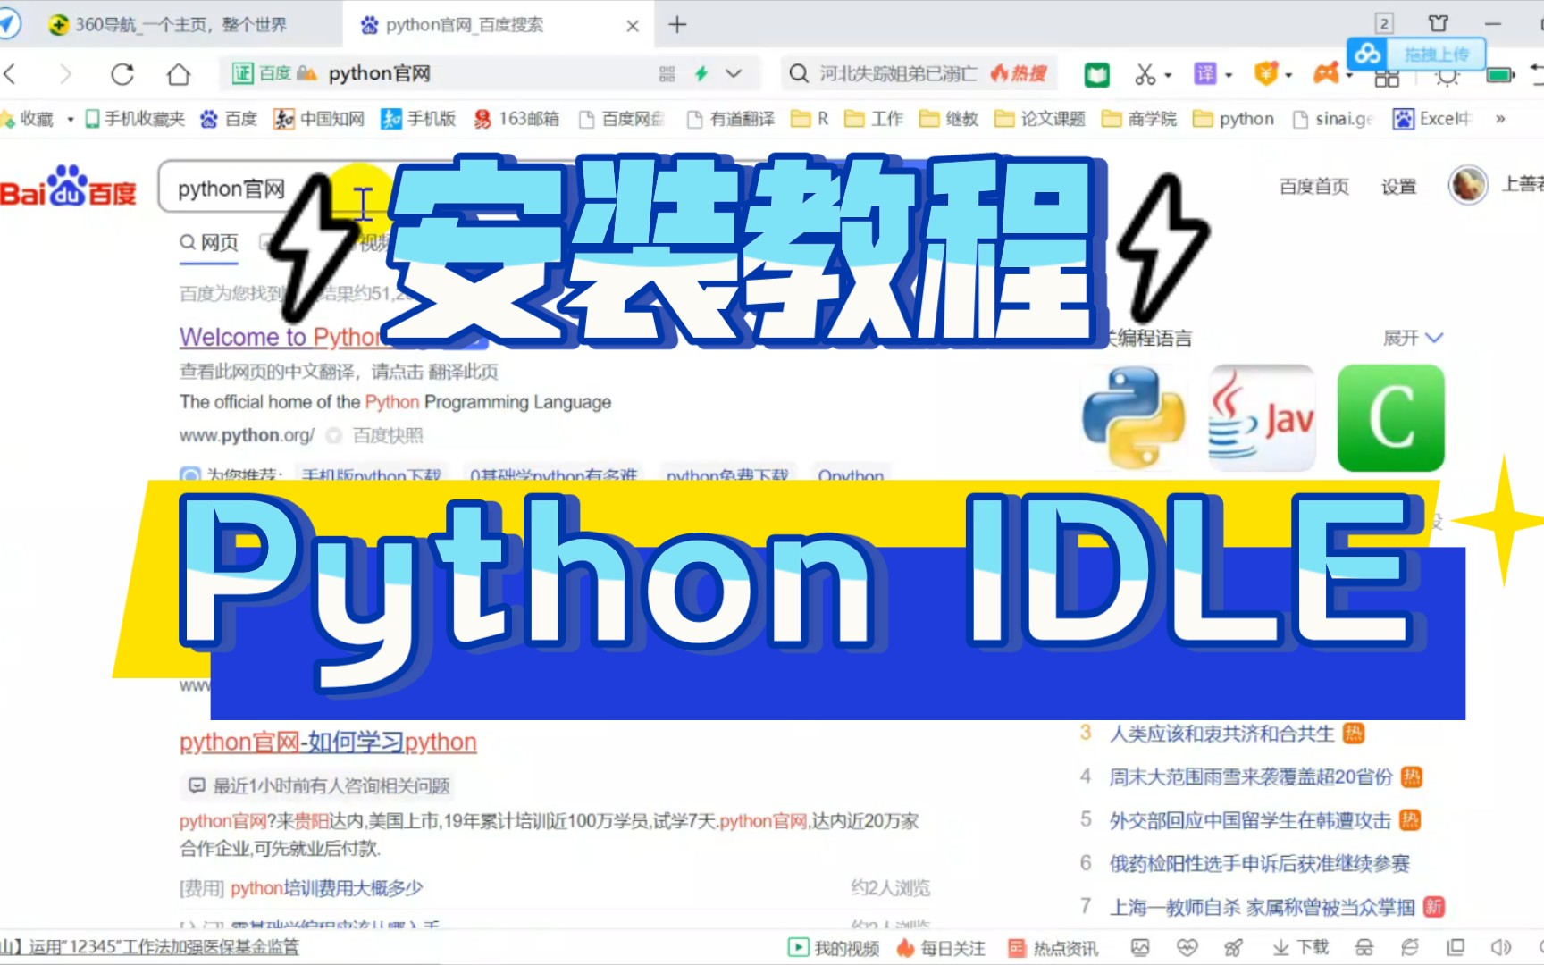Open the 工作 bookmark folder

[874, 119]
